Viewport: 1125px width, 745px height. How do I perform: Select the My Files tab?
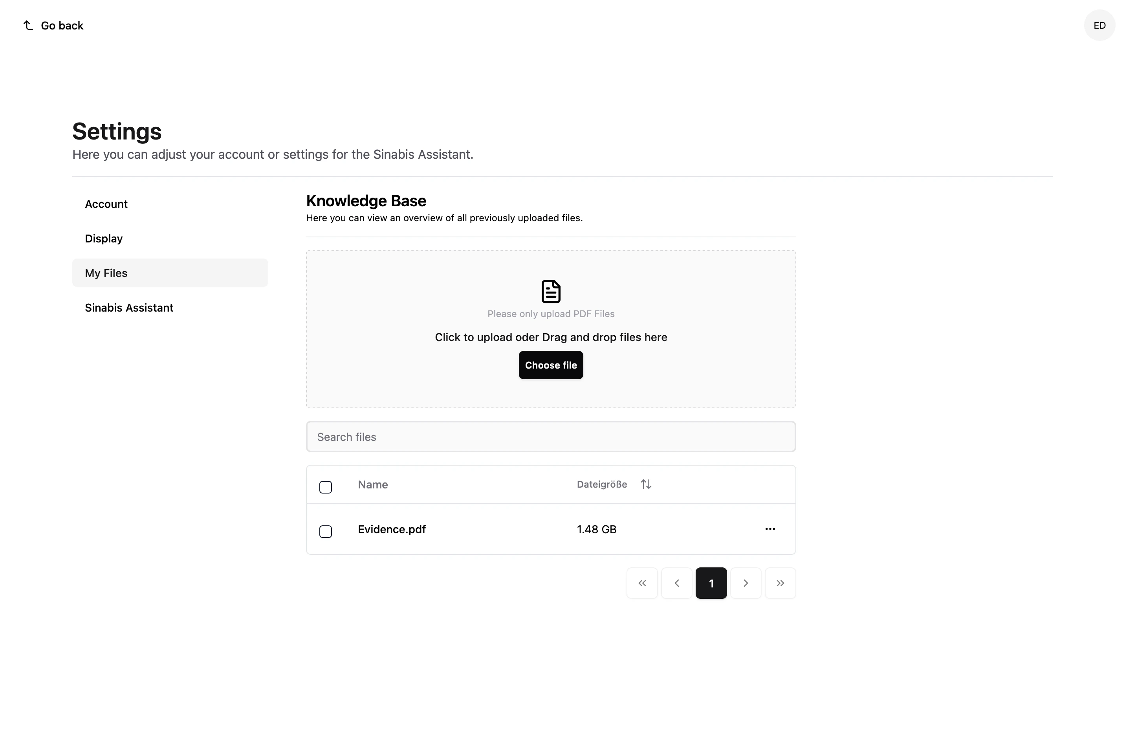tap(106, 273)
